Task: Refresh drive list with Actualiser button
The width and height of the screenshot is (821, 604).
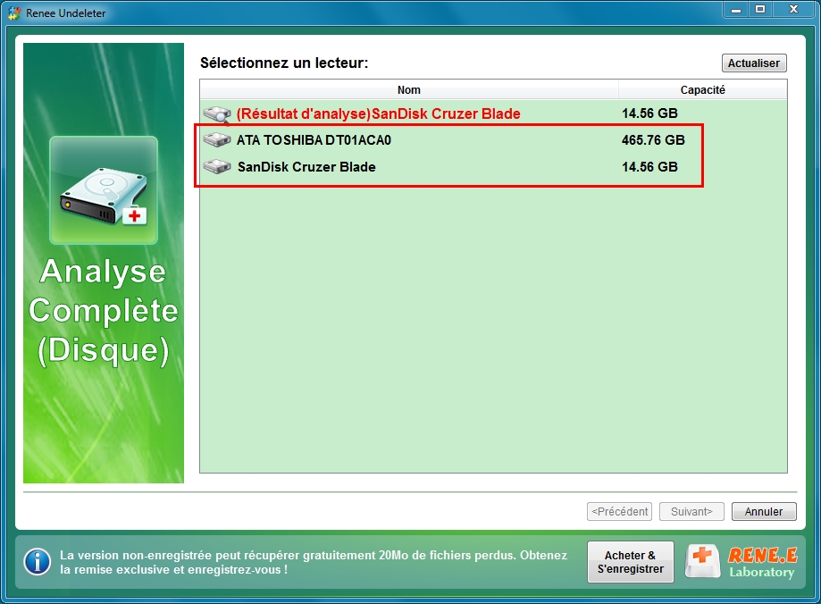Action: click(754, 63)
